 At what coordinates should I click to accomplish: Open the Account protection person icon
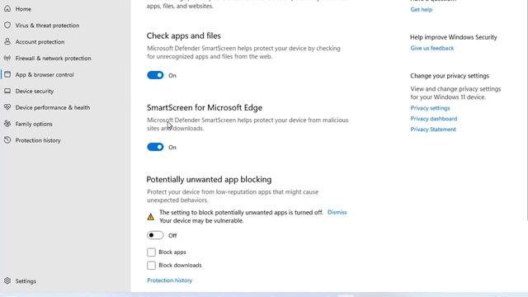[7, 41]
